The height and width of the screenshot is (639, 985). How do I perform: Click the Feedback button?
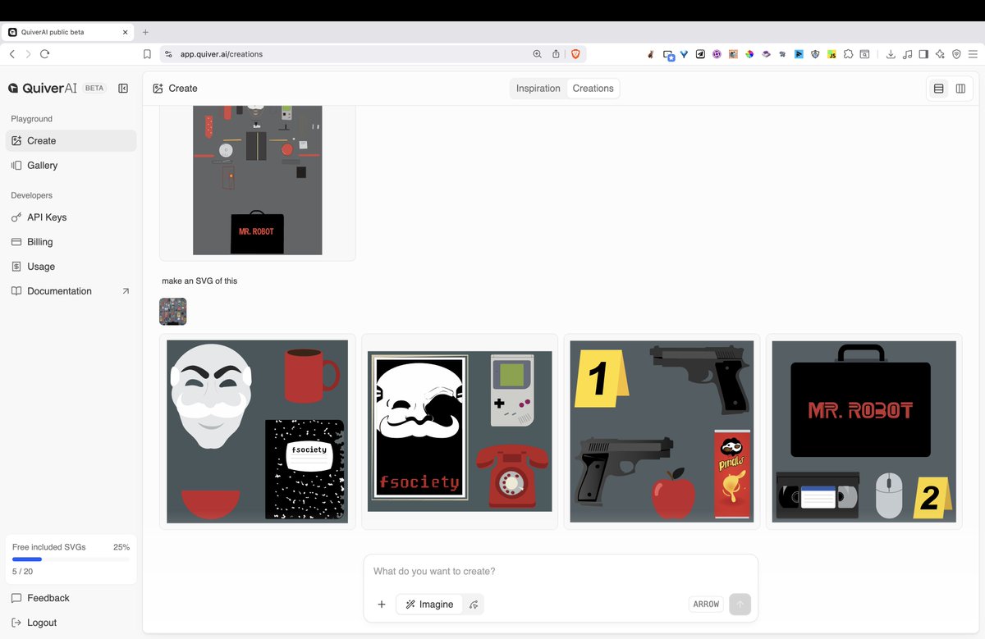click(x=71, y=598)
